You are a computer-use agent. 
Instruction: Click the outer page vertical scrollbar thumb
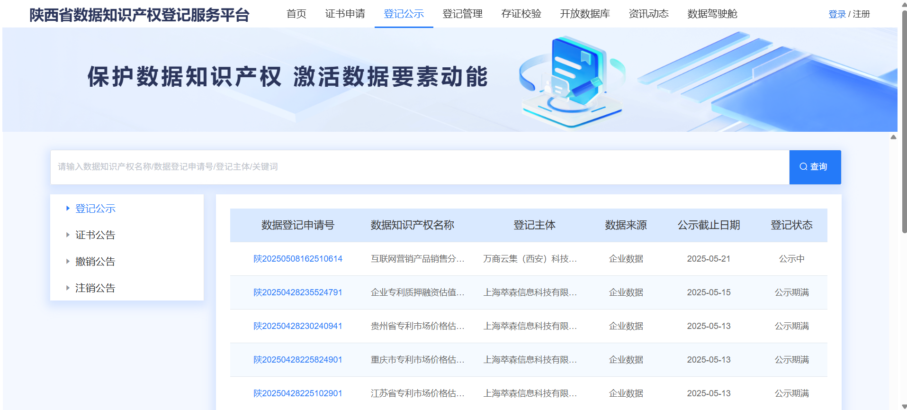pos(904,121)
